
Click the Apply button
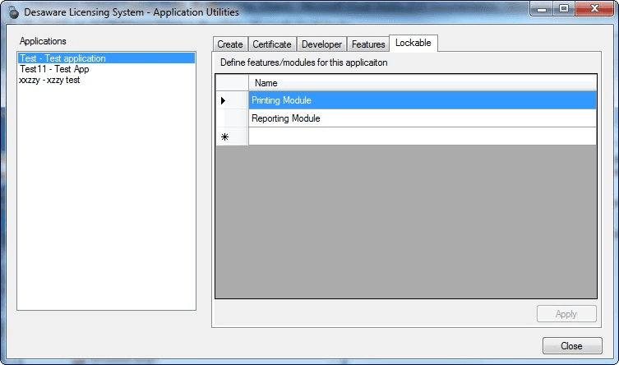coord(566,314)
